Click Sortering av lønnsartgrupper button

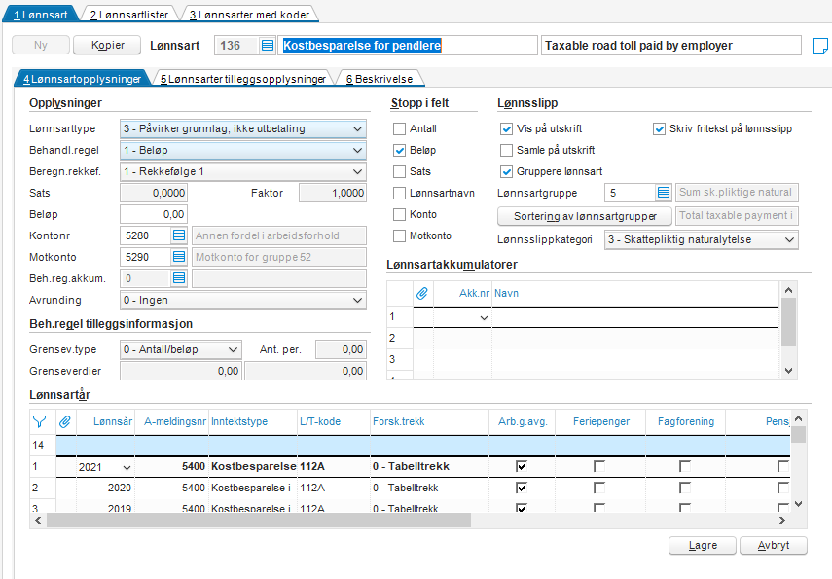[585, 215]
